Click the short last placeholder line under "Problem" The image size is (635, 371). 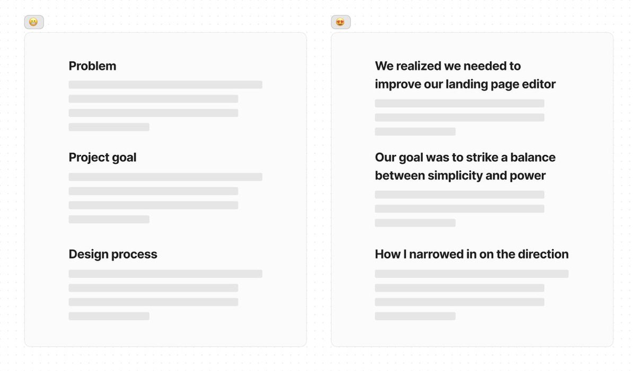(109, 127)
